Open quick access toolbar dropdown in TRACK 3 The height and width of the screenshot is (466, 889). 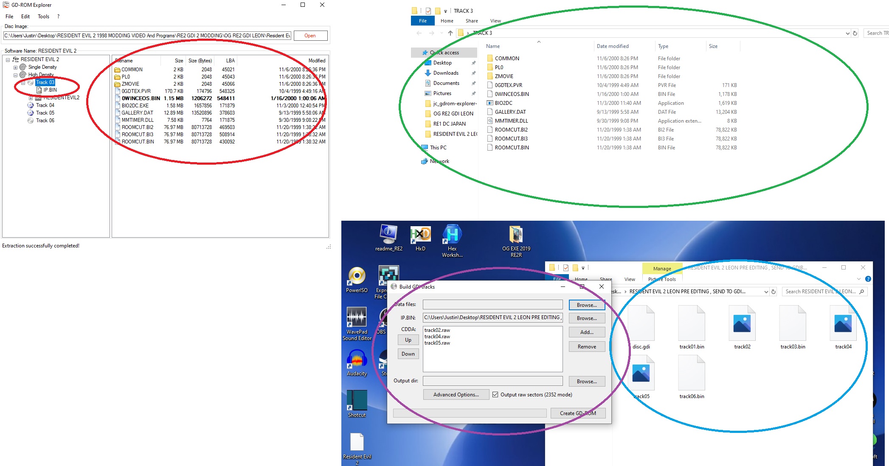click(x=445, y=11)
